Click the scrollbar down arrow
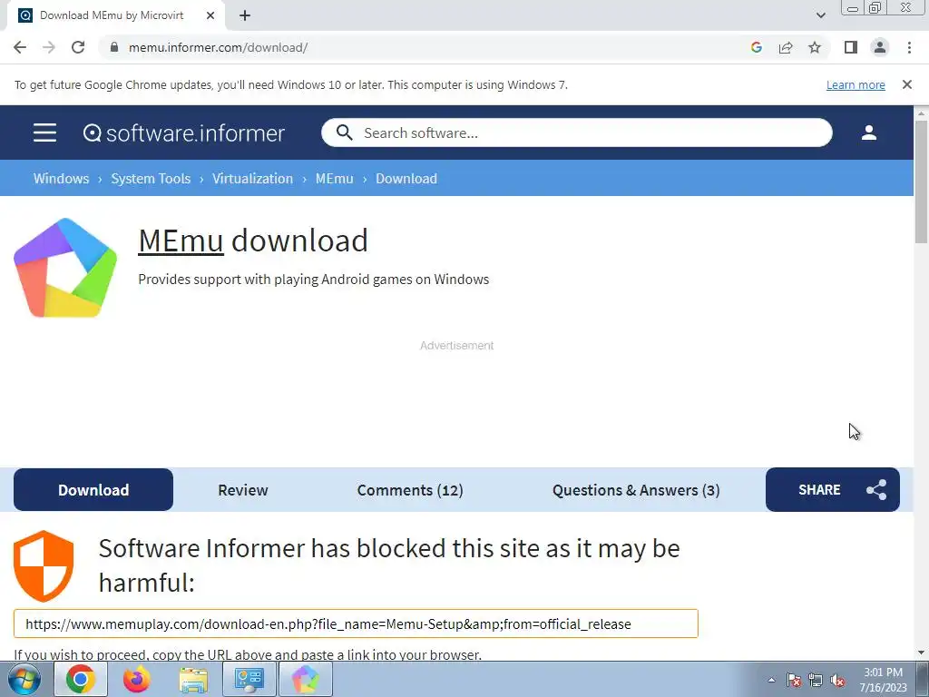 tap(921, 653)
